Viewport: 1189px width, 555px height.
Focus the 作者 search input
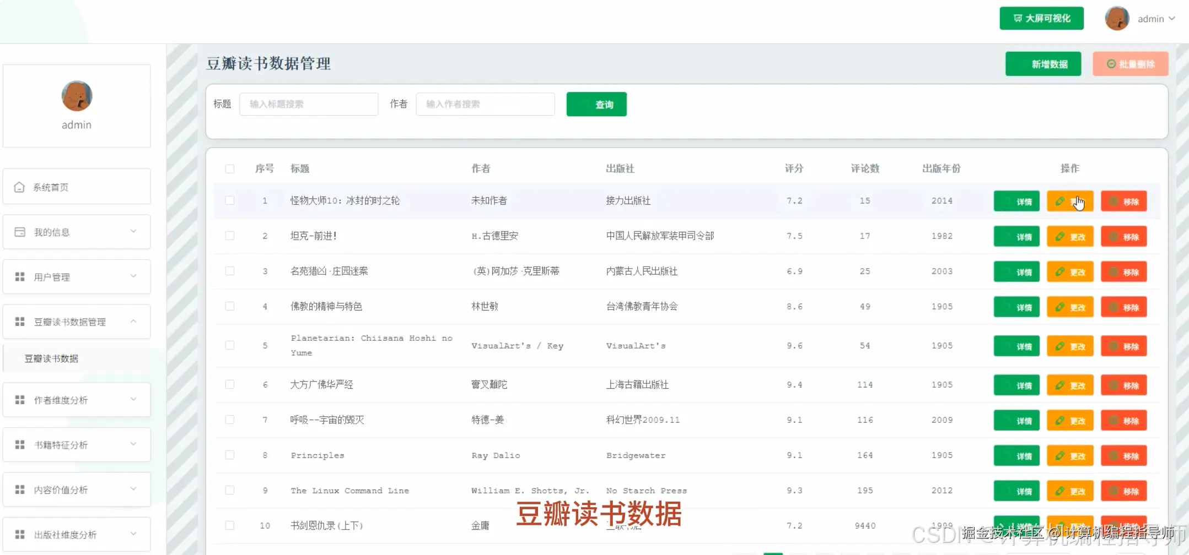(x=485, y=104)
